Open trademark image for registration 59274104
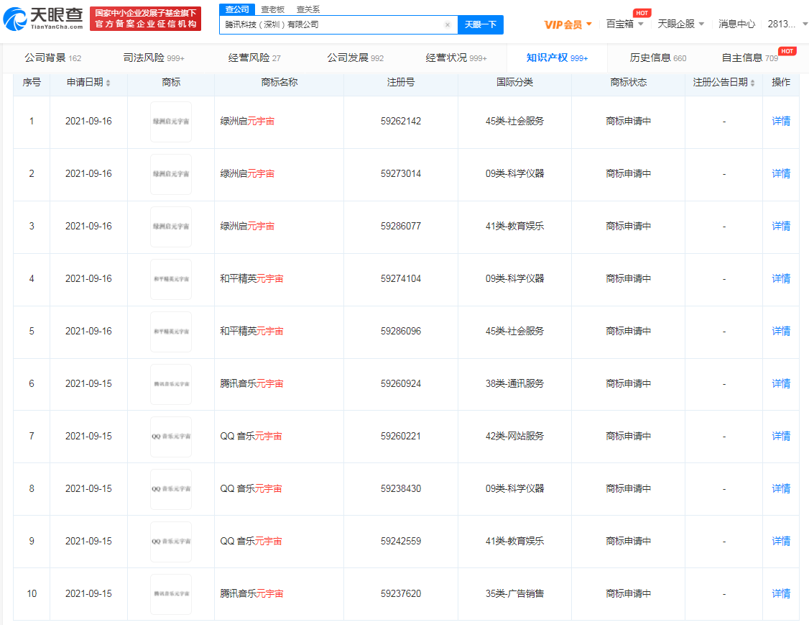 (171, 279)
